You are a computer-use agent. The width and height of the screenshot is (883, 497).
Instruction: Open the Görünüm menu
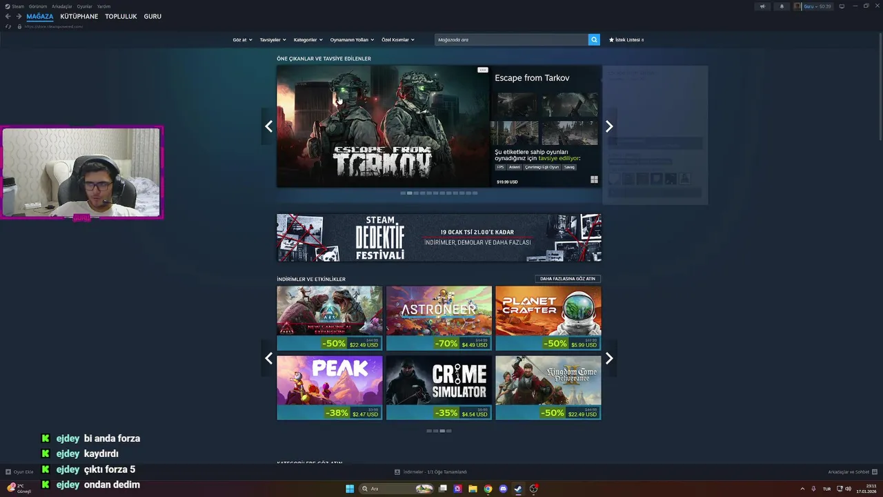pyautogui.click(x=38, y=6)
